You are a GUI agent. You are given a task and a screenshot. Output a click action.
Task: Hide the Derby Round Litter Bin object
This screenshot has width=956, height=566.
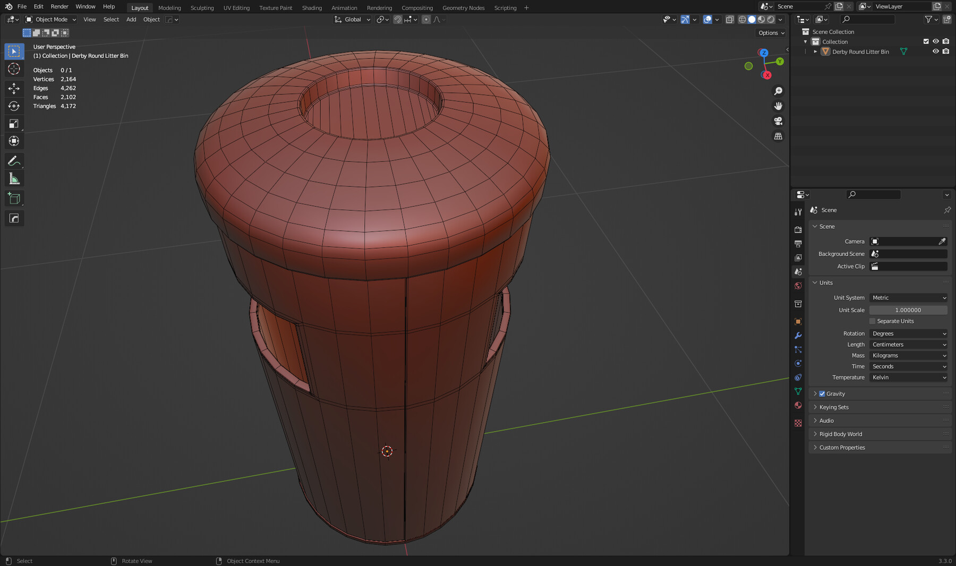[936, 52]
